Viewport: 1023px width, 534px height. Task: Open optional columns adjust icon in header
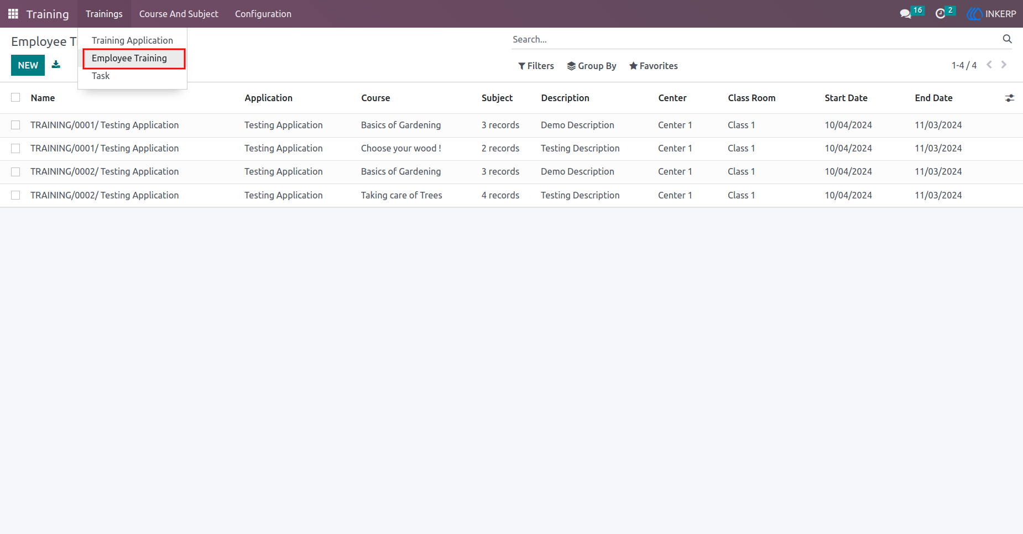[1010, 98]
